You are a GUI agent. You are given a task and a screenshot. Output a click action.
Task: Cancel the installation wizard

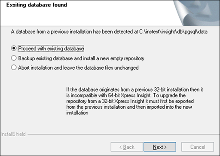point(198,147)
